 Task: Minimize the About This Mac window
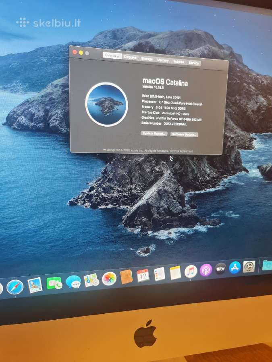[81, 52]
